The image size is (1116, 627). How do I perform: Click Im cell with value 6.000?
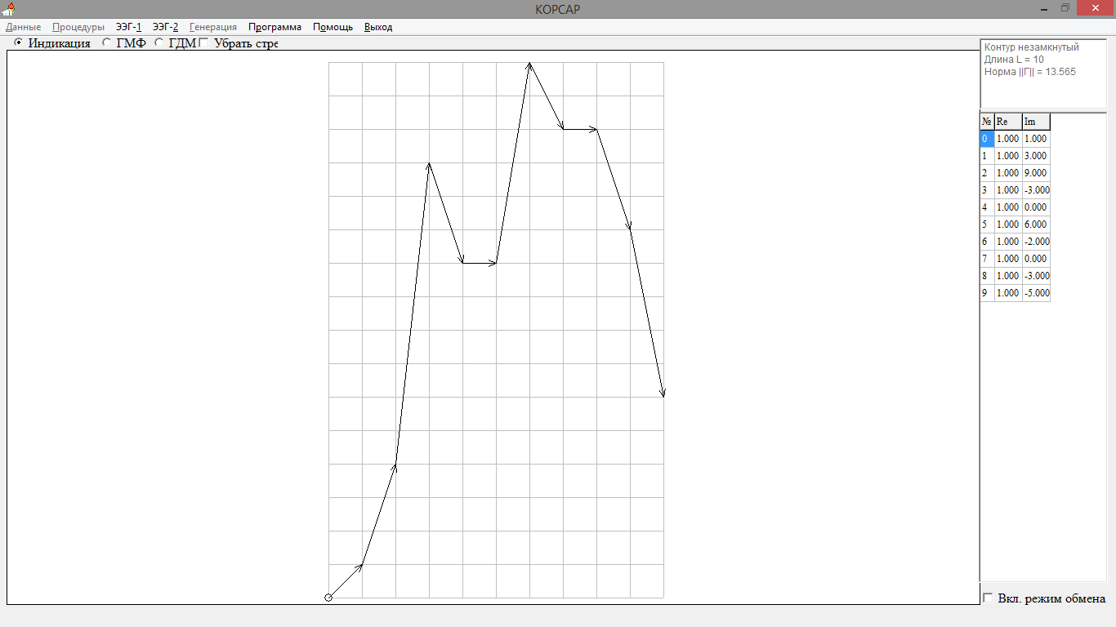point(1036,225)
